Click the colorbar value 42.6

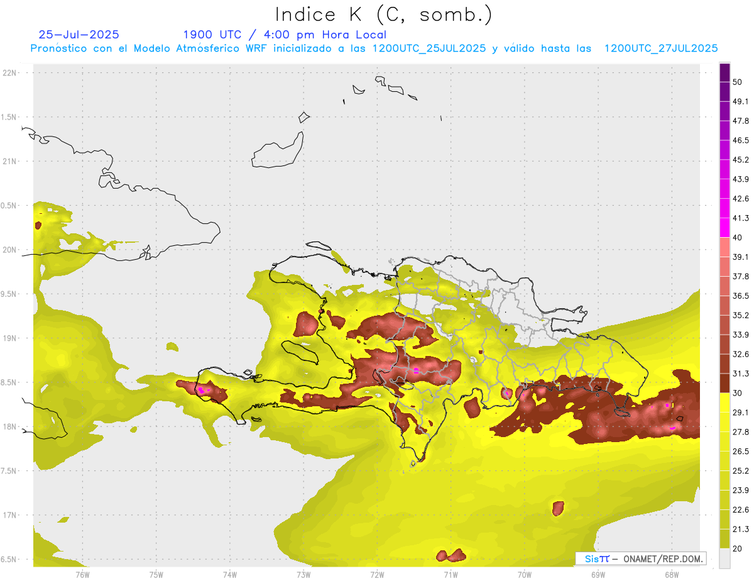coord(740,199)
